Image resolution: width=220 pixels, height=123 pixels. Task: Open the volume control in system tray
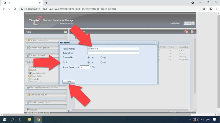203,120
